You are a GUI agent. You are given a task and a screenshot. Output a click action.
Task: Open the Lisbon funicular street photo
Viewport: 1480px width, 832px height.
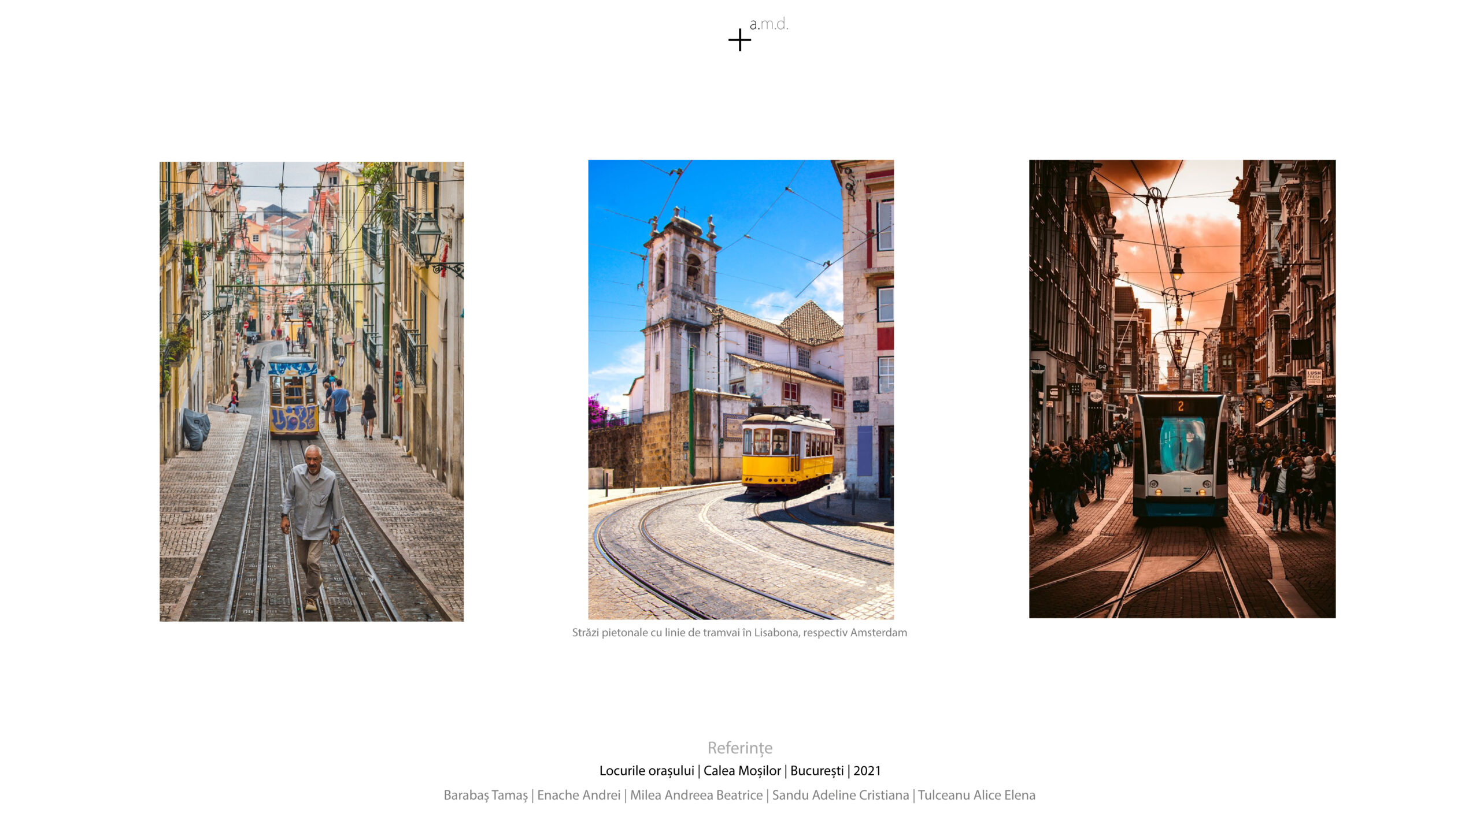311,289
